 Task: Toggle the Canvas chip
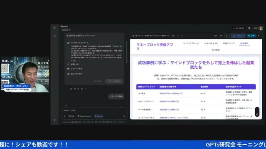pyautogui.click(x=99, y=116)
